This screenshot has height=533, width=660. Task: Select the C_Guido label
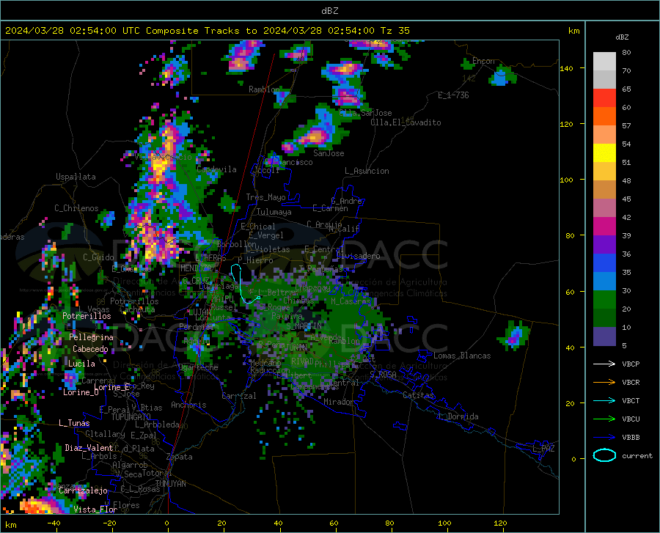point(98,257)
